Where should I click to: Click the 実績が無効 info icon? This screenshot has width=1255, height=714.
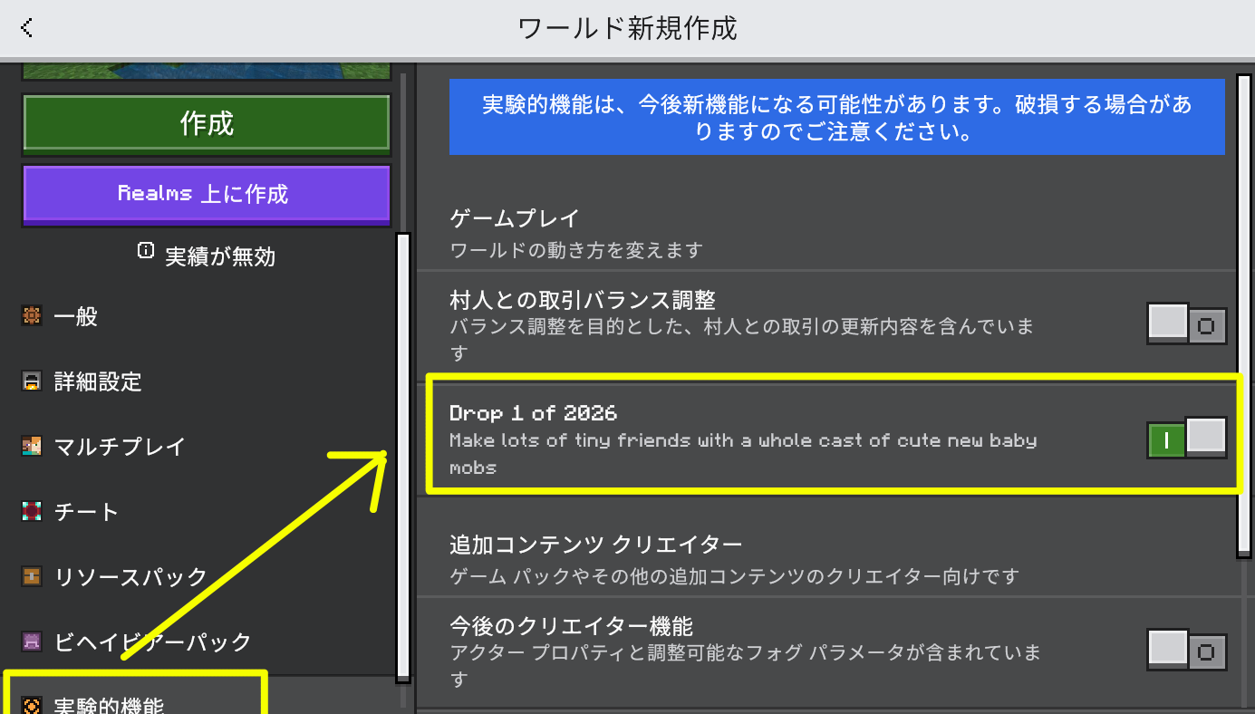pyautogui.click(x=145, y=252)
